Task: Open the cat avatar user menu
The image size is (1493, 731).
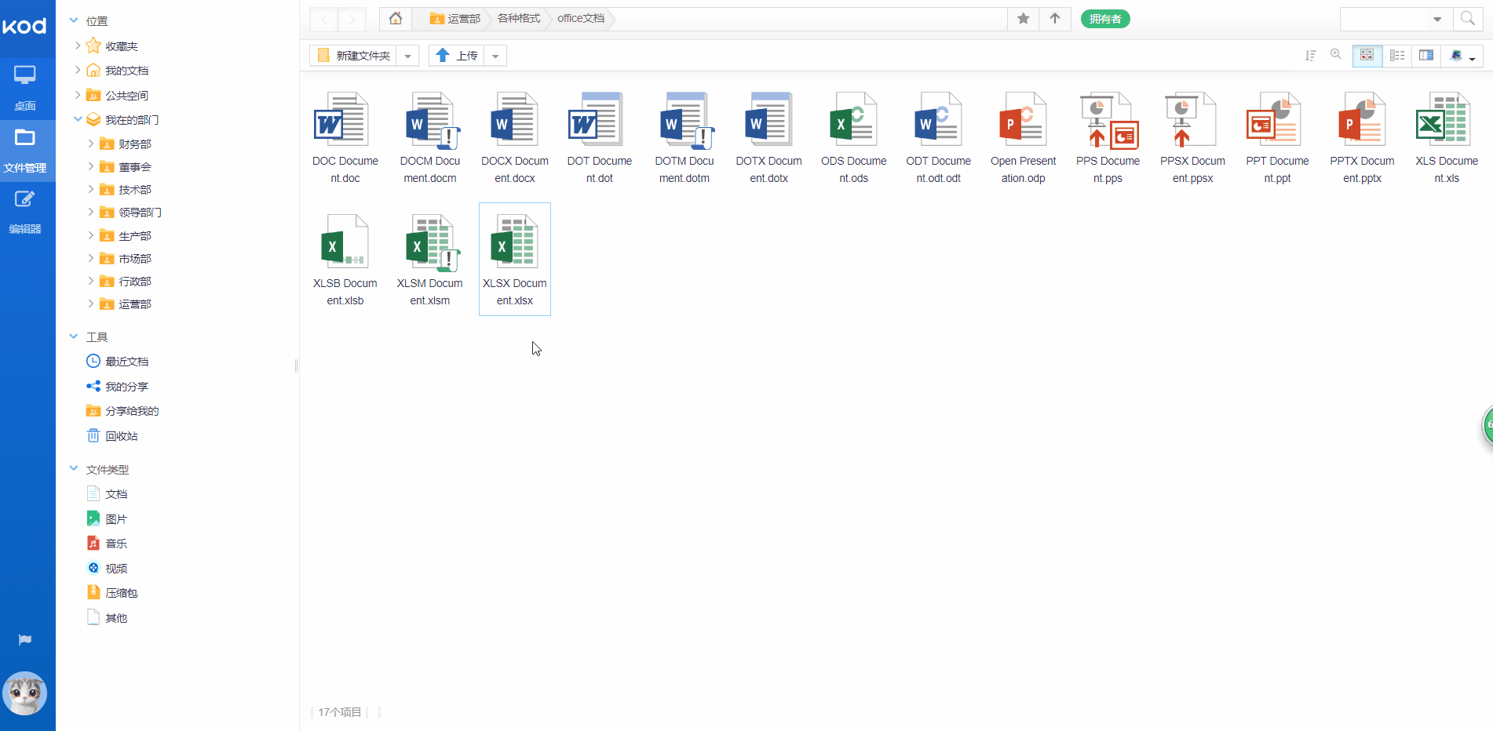Action: pos(25,693)
